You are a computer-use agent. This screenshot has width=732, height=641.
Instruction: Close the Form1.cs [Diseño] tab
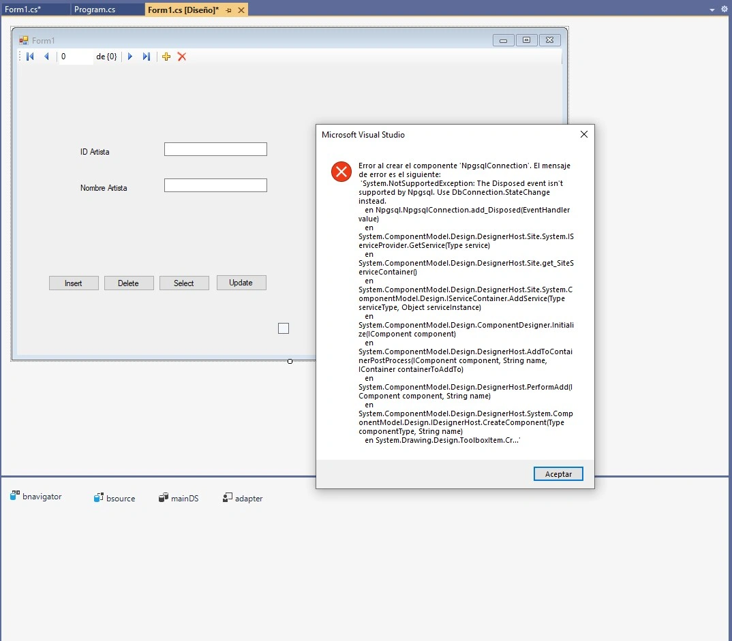[x=241, y=10]
